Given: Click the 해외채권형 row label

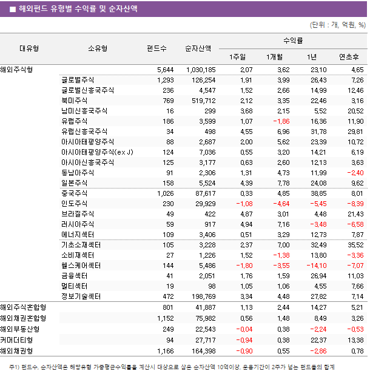Looking at the screenshot, I should pos(16,351).
